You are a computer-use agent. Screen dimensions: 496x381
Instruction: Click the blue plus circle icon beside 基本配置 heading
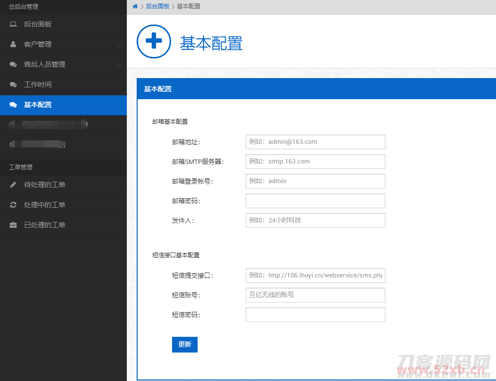[153, 42]
